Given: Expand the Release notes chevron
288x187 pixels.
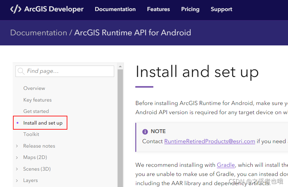Looking at the screenshot, I should [17, 146].
